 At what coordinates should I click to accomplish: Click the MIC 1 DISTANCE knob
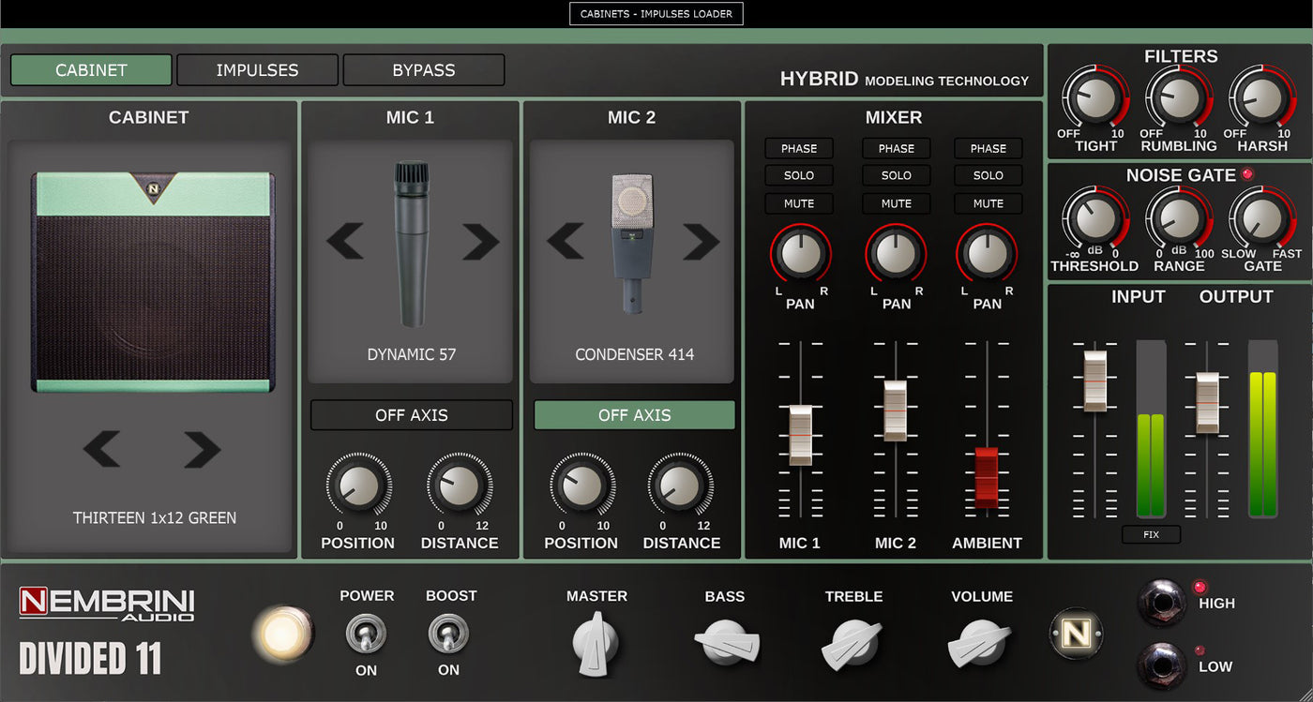(x=459, y=485)
